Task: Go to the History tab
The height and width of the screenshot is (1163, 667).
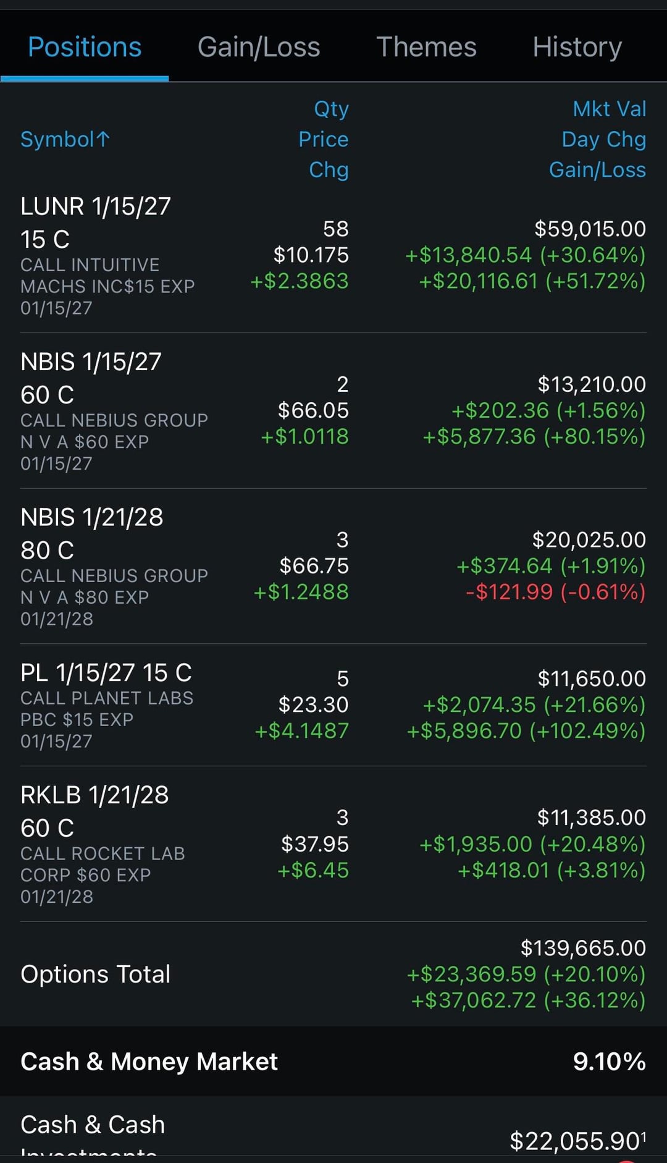Action: [577, 47]
